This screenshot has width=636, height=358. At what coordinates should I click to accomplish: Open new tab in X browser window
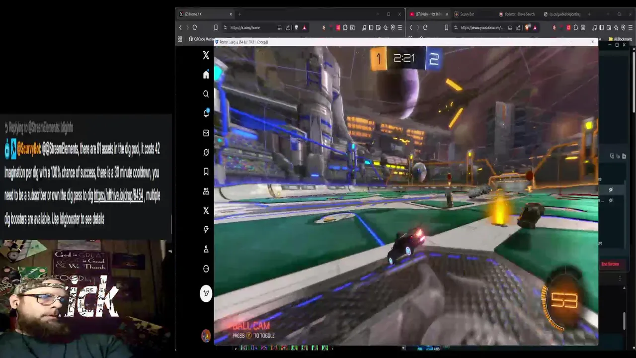(239, 14)
